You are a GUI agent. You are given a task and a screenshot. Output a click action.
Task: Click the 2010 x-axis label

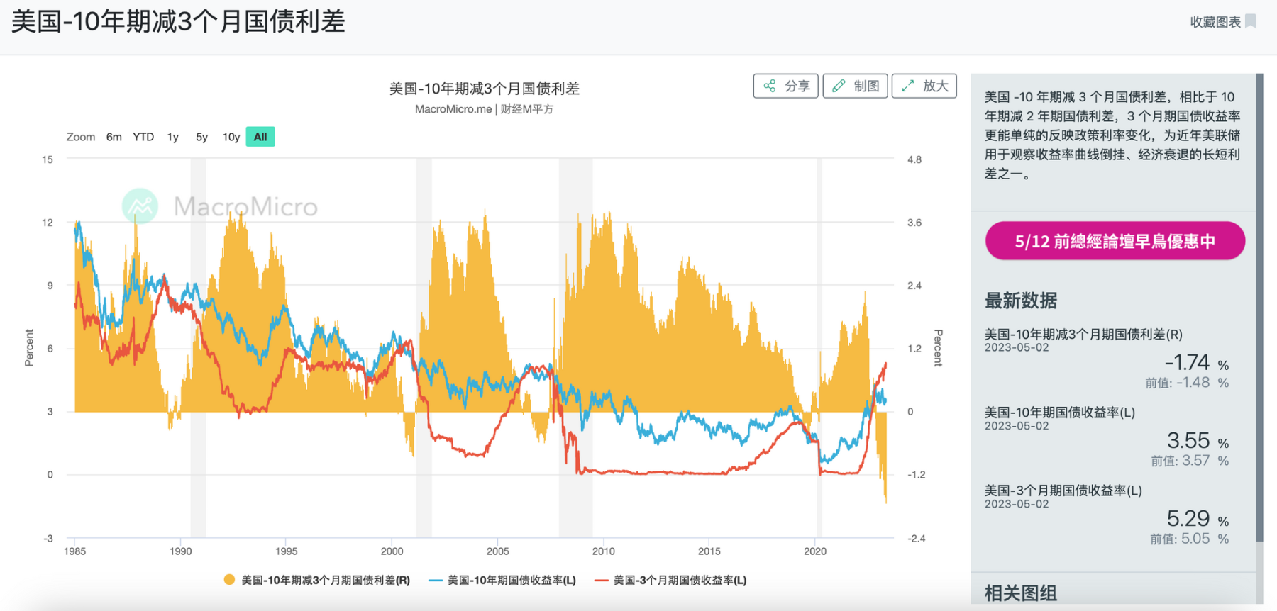point(604,551)
